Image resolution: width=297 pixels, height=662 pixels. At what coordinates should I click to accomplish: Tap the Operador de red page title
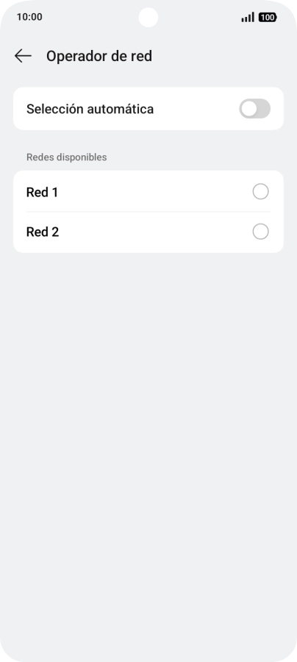[x=99, y=56]
